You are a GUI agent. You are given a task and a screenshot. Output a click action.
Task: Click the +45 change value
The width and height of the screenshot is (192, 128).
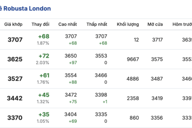coord(44,95)
